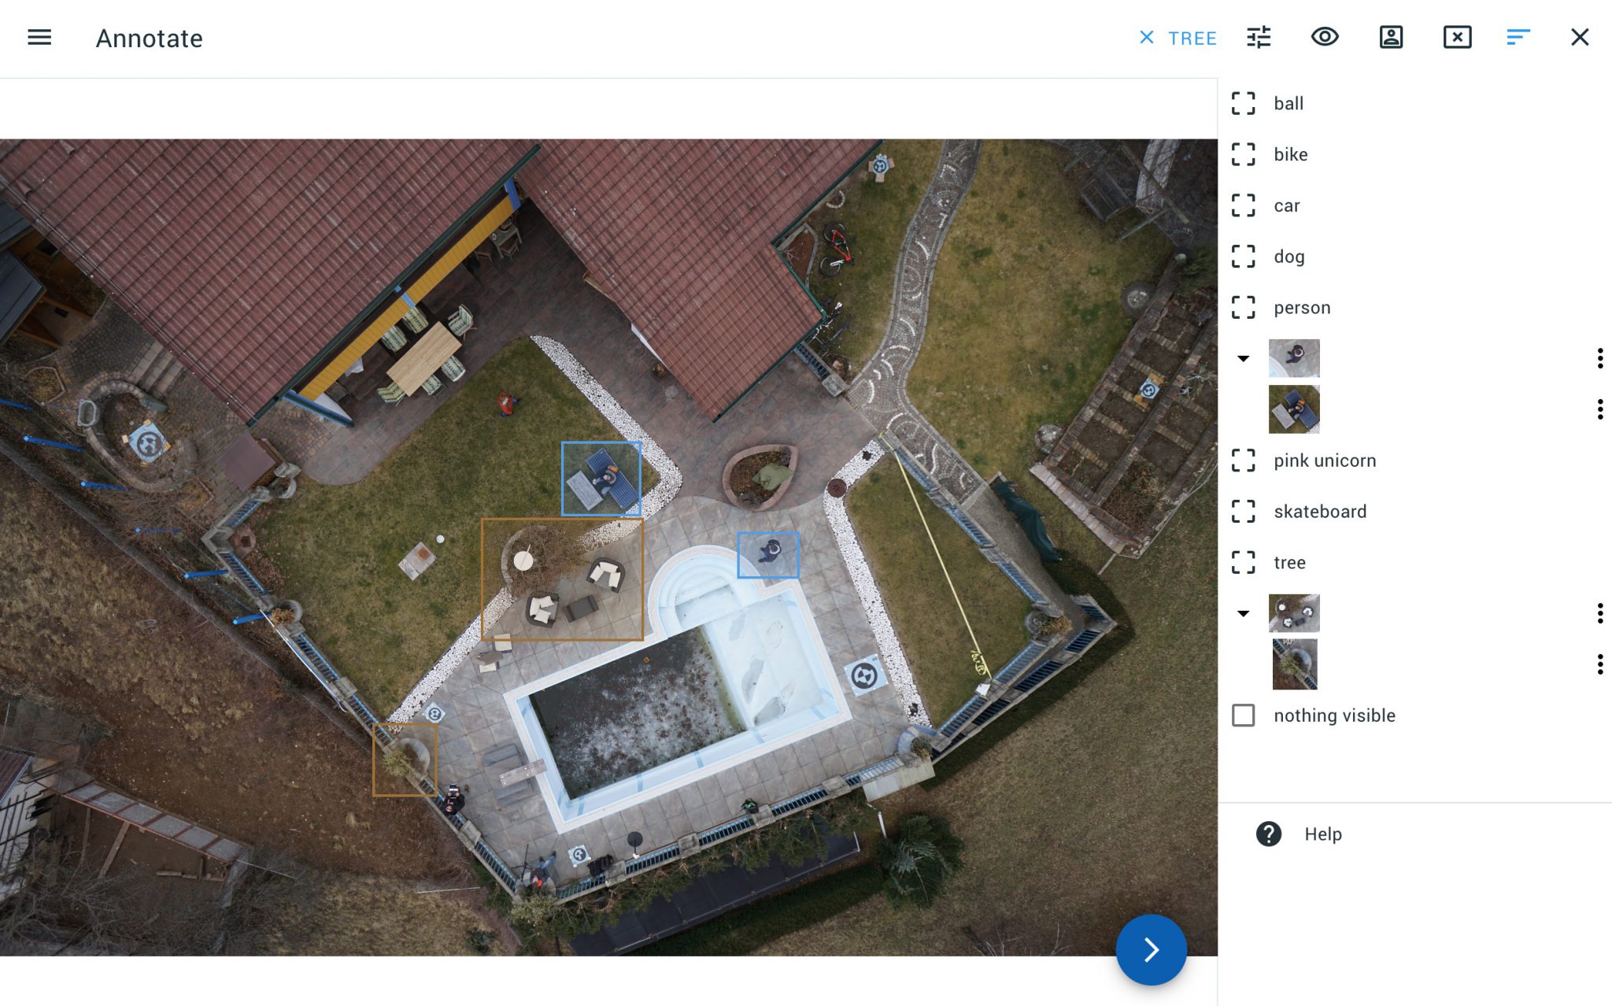
Task: Click the bike label text
Action: [x=1291, y=154]
